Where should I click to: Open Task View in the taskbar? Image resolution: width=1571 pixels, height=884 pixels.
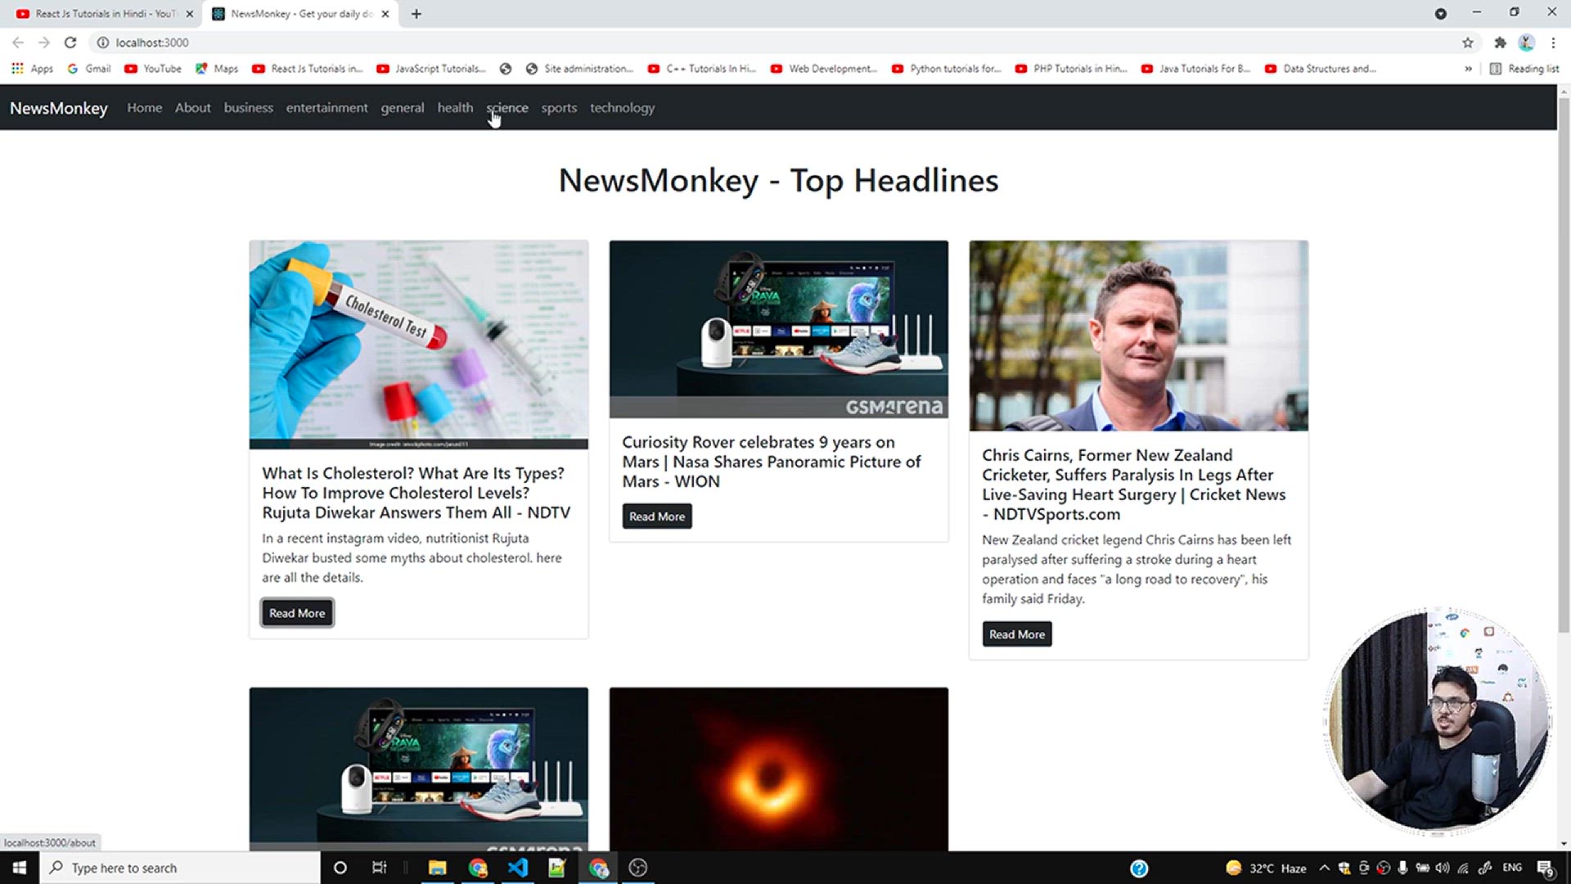(380, 868)
